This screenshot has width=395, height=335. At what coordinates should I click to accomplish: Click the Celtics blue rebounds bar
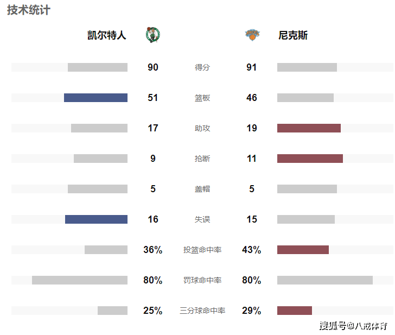[x=95, y=98]
